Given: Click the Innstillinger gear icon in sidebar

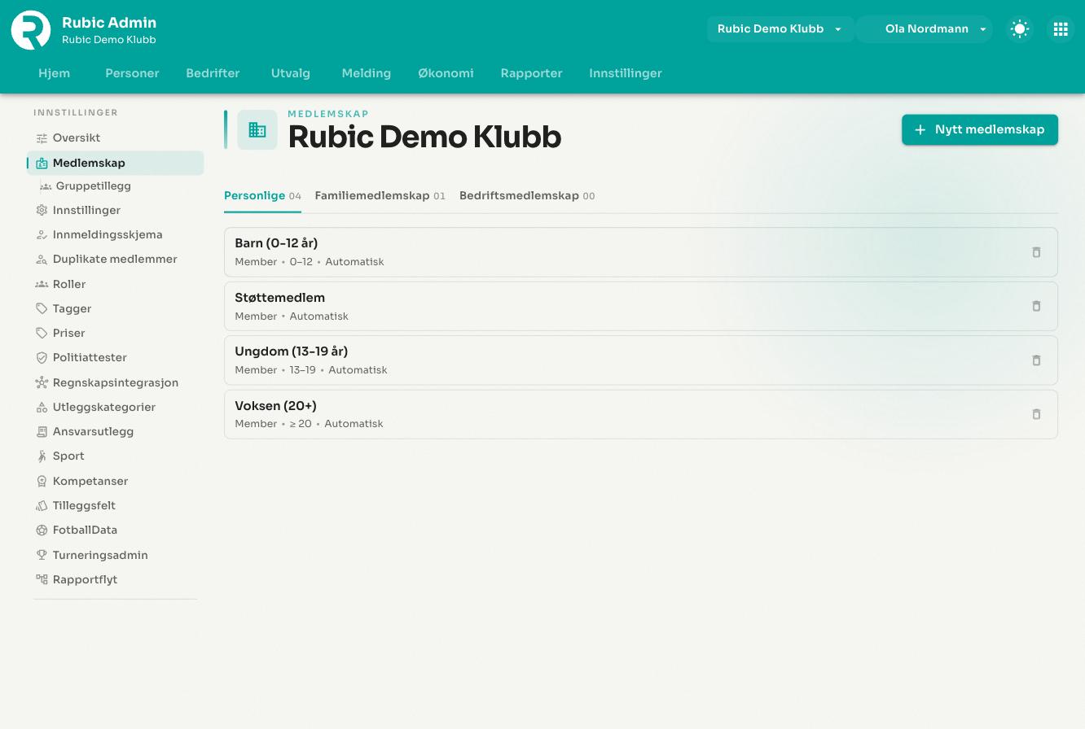Looking at the screenshot, I should (x=42, y=210).
